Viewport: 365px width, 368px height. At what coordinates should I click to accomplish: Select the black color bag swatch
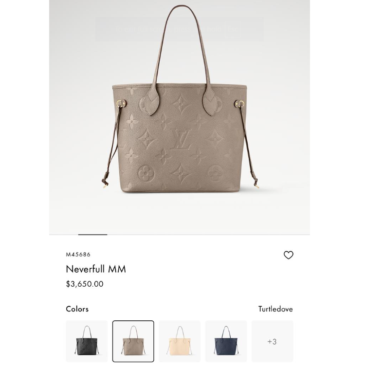point(87,341)
